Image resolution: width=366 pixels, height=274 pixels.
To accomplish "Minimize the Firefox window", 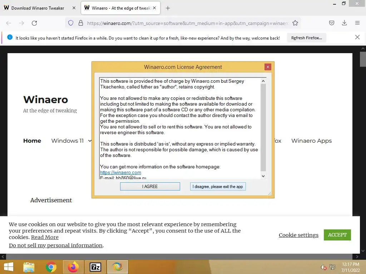I will point(335,4).
